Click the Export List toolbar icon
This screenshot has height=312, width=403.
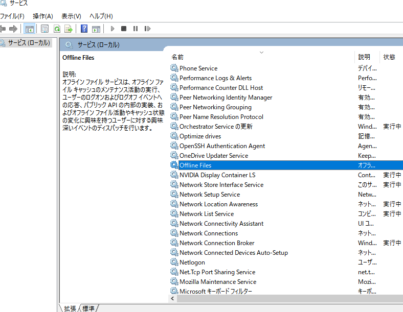(68, 29)
